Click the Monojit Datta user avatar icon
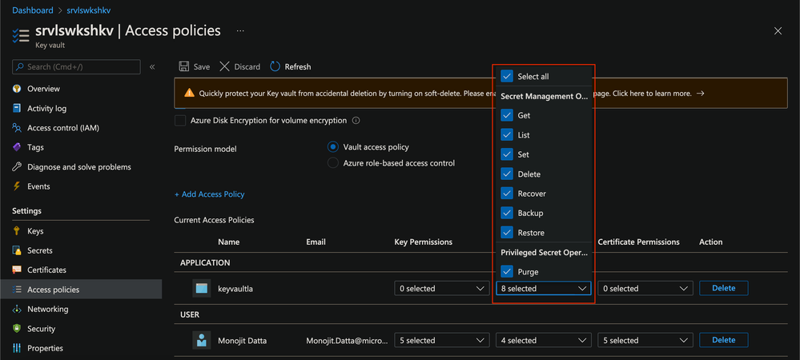Viewport: 800px width, 360px height. [x=202, y=340]
